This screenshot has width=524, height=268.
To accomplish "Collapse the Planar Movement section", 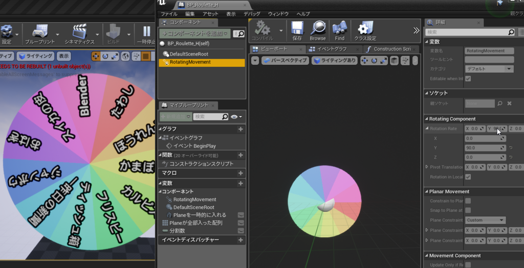I will pos(427,191).
